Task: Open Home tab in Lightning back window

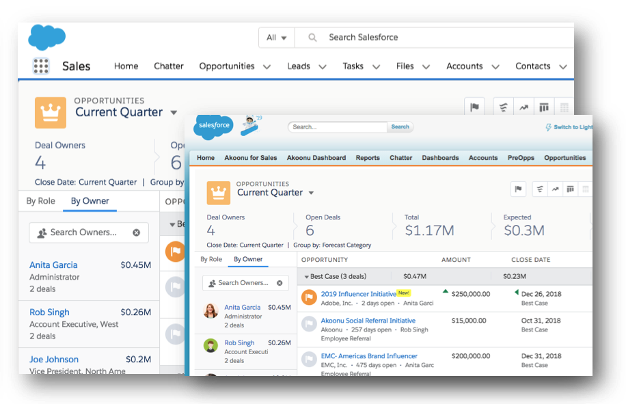Action: 126,66
